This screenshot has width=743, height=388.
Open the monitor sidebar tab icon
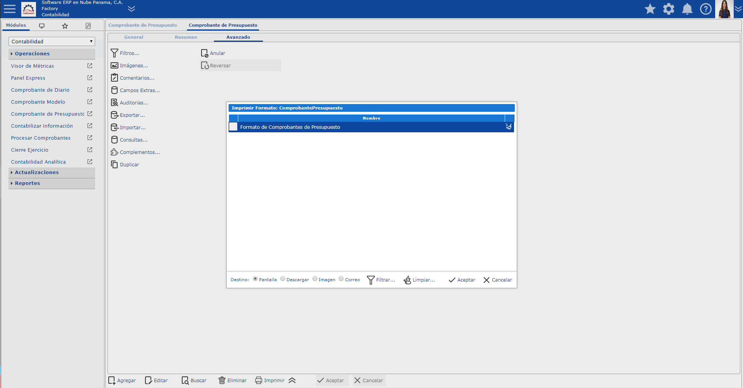pyautogui.click(x=42, y=26)
